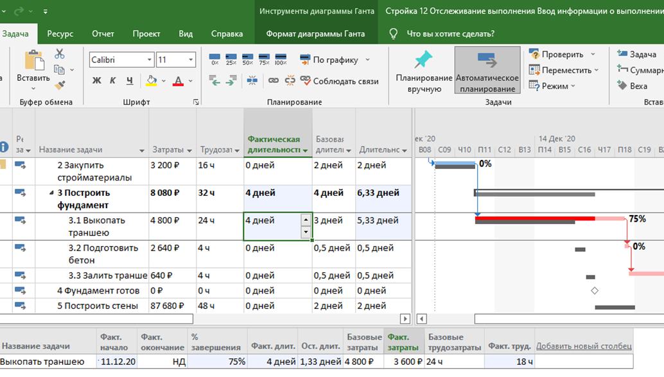The image size is (664, 377).
Task: Click the info indicator column header icon
Action: (x=4, y=146)
